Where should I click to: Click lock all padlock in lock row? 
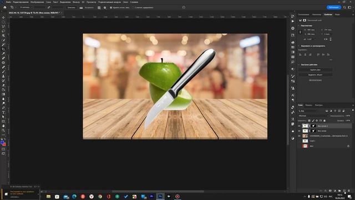pyautogui.click(x=324, y=121)
